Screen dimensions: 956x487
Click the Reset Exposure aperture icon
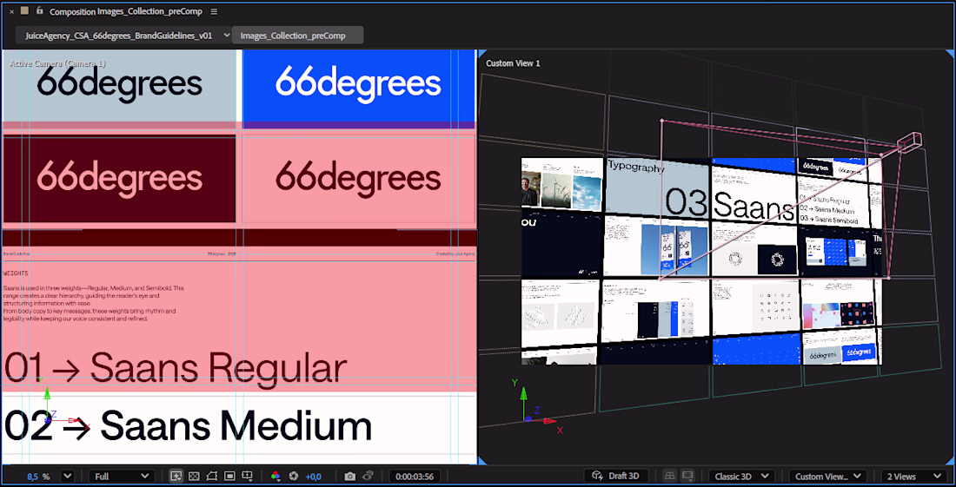coord(293,476)
